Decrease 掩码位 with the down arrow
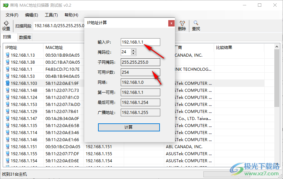The height and width of the screenshot is (179, 283). click(133, 54)
